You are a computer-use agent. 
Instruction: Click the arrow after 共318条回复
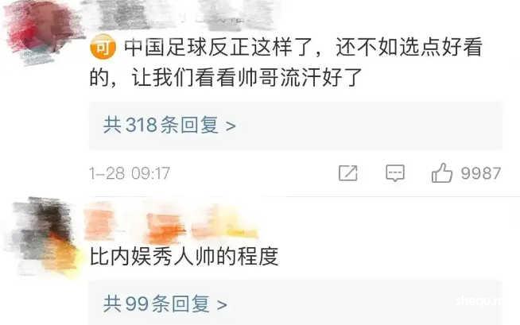coord(231,126)
